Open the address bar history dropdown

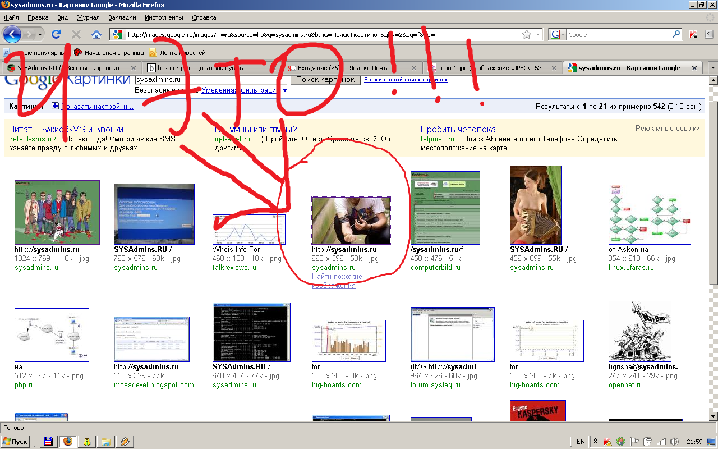click(x=538, y=34)
